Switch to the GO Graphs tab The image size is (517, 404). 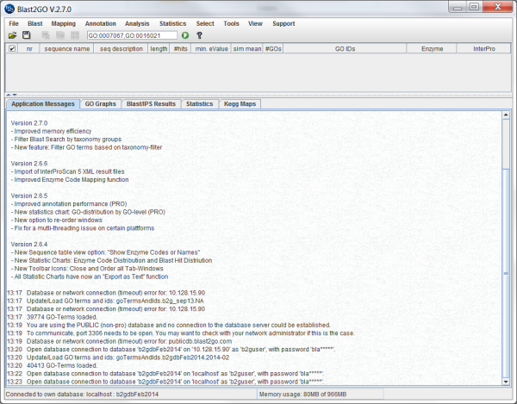click(x=101, y=104)
